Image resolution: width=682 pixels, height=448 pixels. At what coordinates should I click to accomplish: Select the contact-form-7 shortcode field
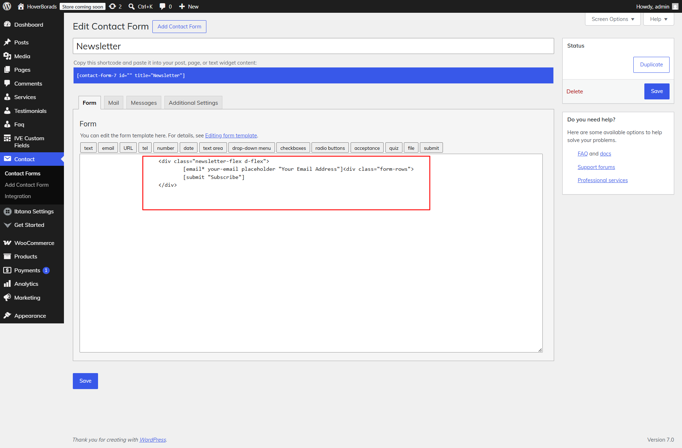(x=313, y=75)
